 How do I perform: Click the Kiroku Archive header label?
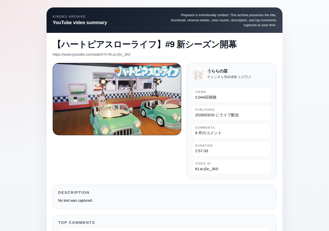tap(69, 16)
